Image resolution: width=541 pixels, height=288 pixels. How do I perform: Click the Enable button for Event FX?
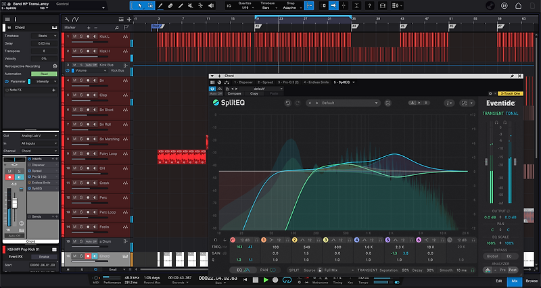click(43, 256)
